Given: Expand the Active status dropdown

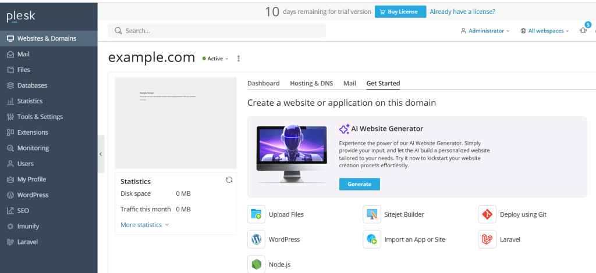Looking at the screenshot, I should 215,59.
